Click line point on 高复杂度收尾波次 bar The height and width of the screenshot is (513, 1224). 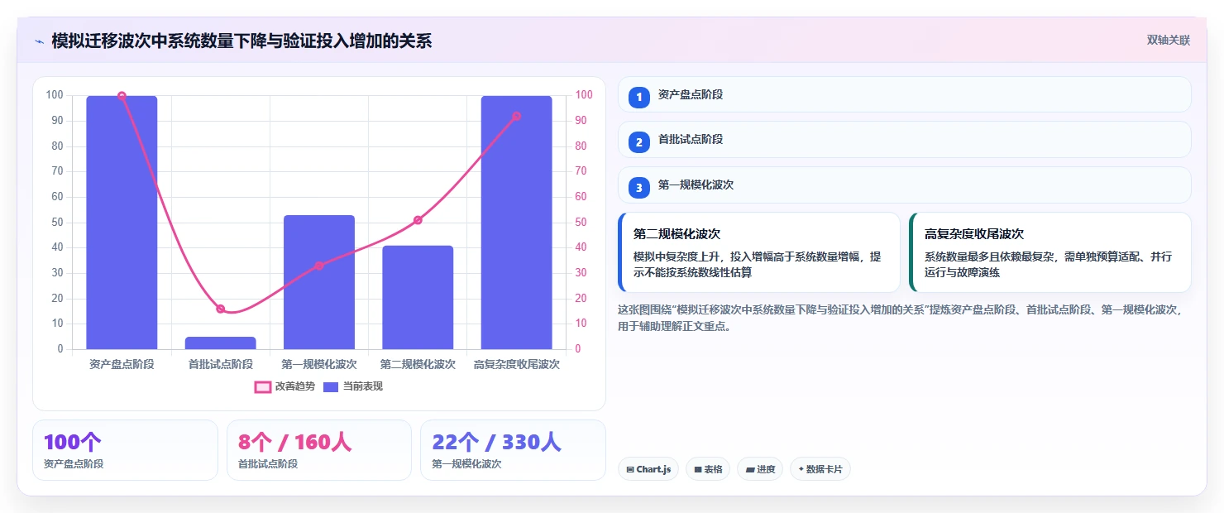pos(516,117)
